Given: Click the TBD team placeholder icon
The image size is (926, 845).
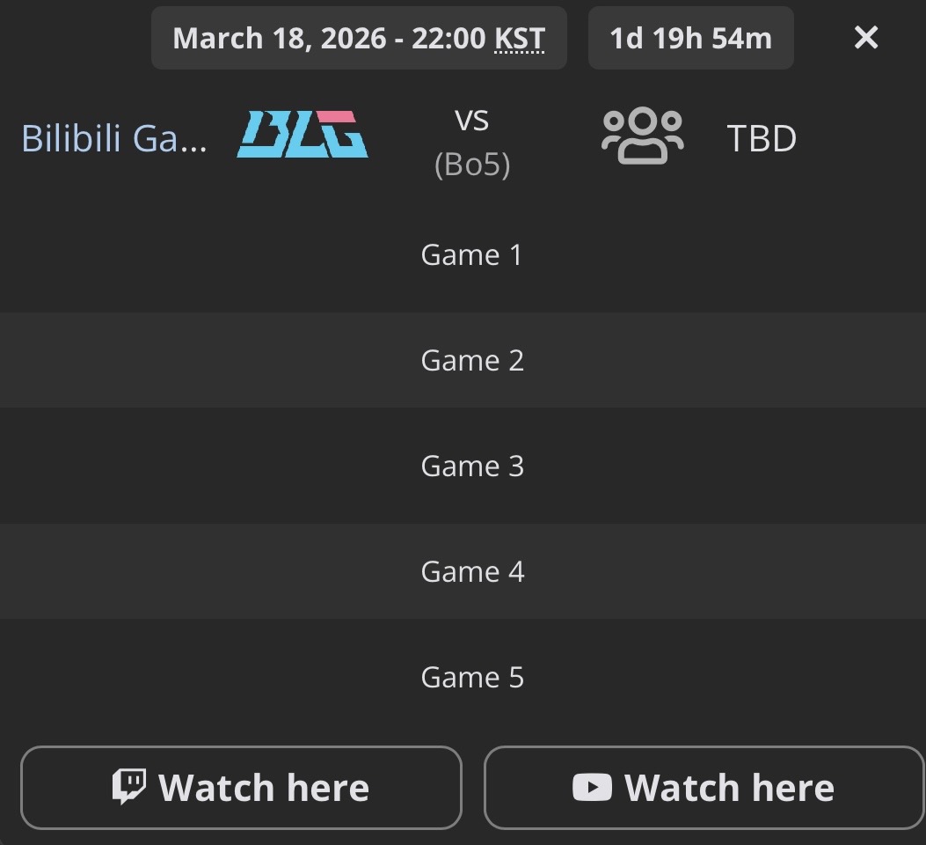Looking at the screenshot, I should click(x=642, y=136).
